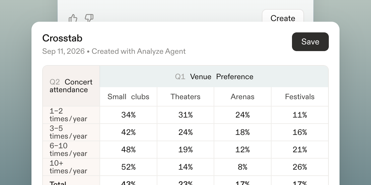The height and width of the screenshot is (185, 371).
Task: Click the 1–2 times/year row label
Action: coord(71,115)
